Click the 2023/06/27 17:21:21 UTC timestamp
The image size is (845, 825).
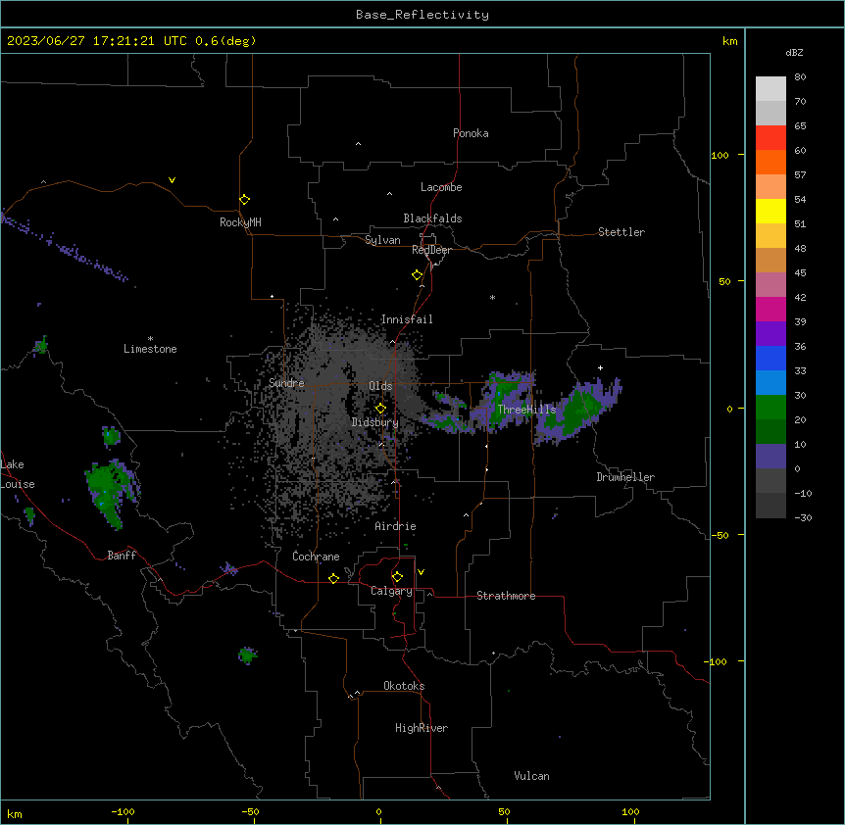point(97,41)
